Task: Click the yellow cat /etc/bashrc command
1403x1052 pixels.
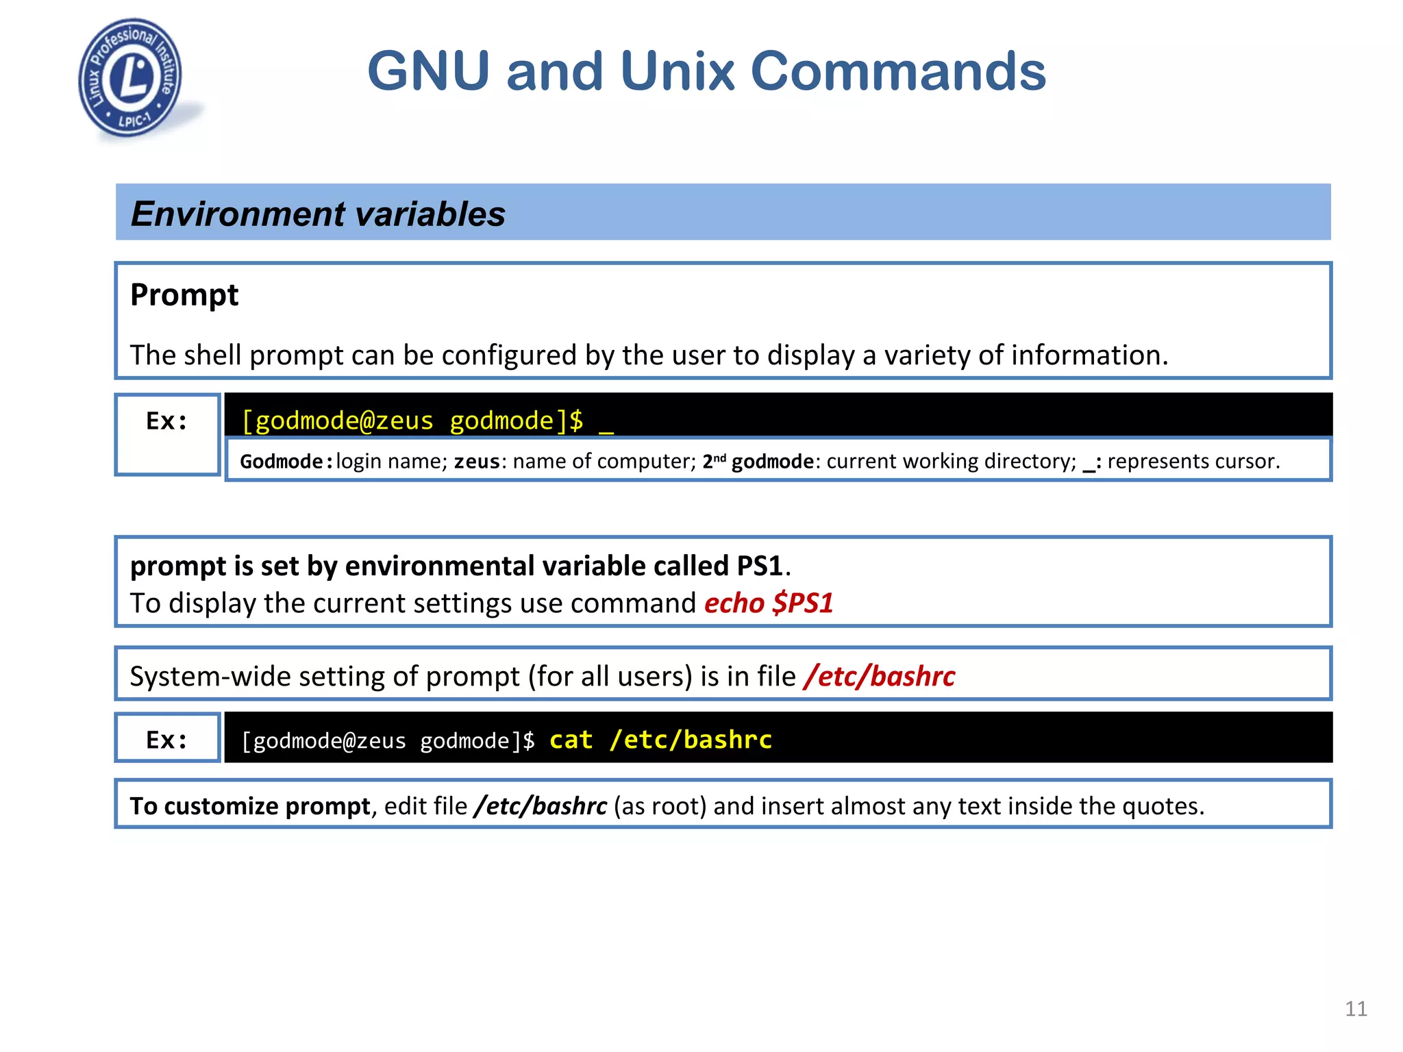Action: tap(660, 740)
